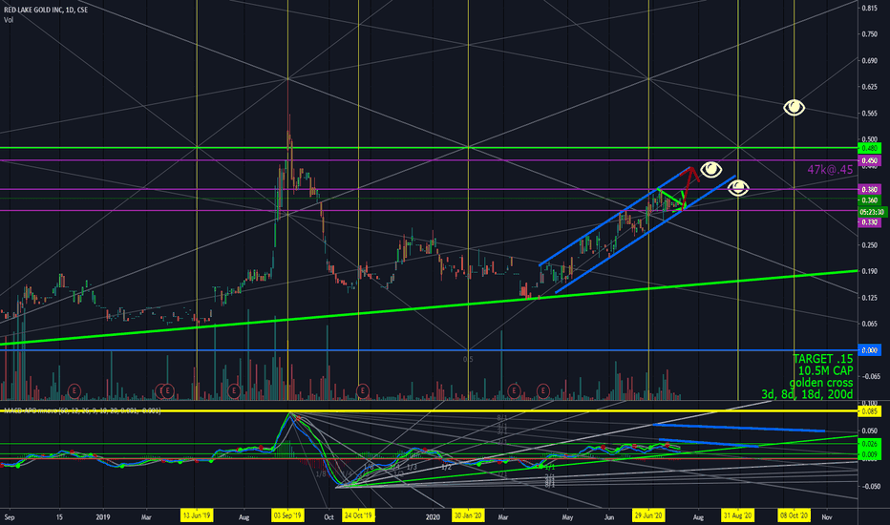Click the purple 0.380 price tag
The image size is (890, 525).
coord(870,190)
